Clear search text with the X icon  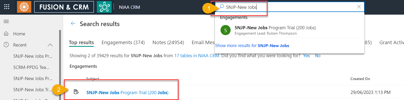click(359, 7)
